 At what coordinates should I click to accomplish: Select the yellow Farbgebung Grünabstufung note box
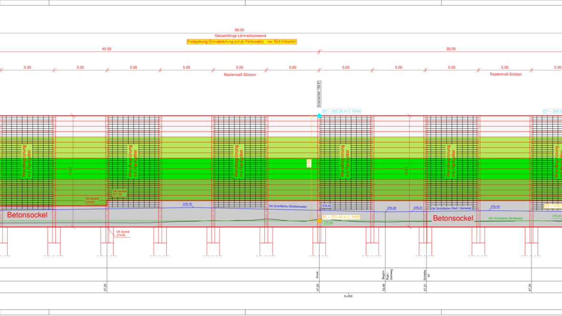pyautogui.click(x=241, y=42)
